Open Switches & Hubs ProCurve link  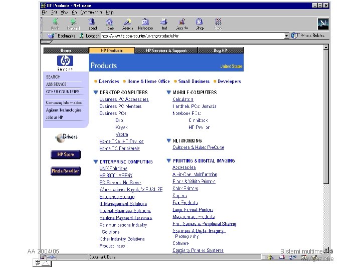coord(199,147)
